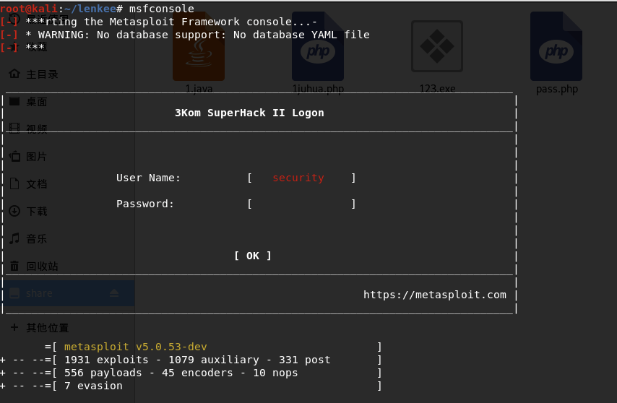Click the 3Kom SuperHack II Logon title
This screenshot has height=403, width=617.
pos(249,113)
